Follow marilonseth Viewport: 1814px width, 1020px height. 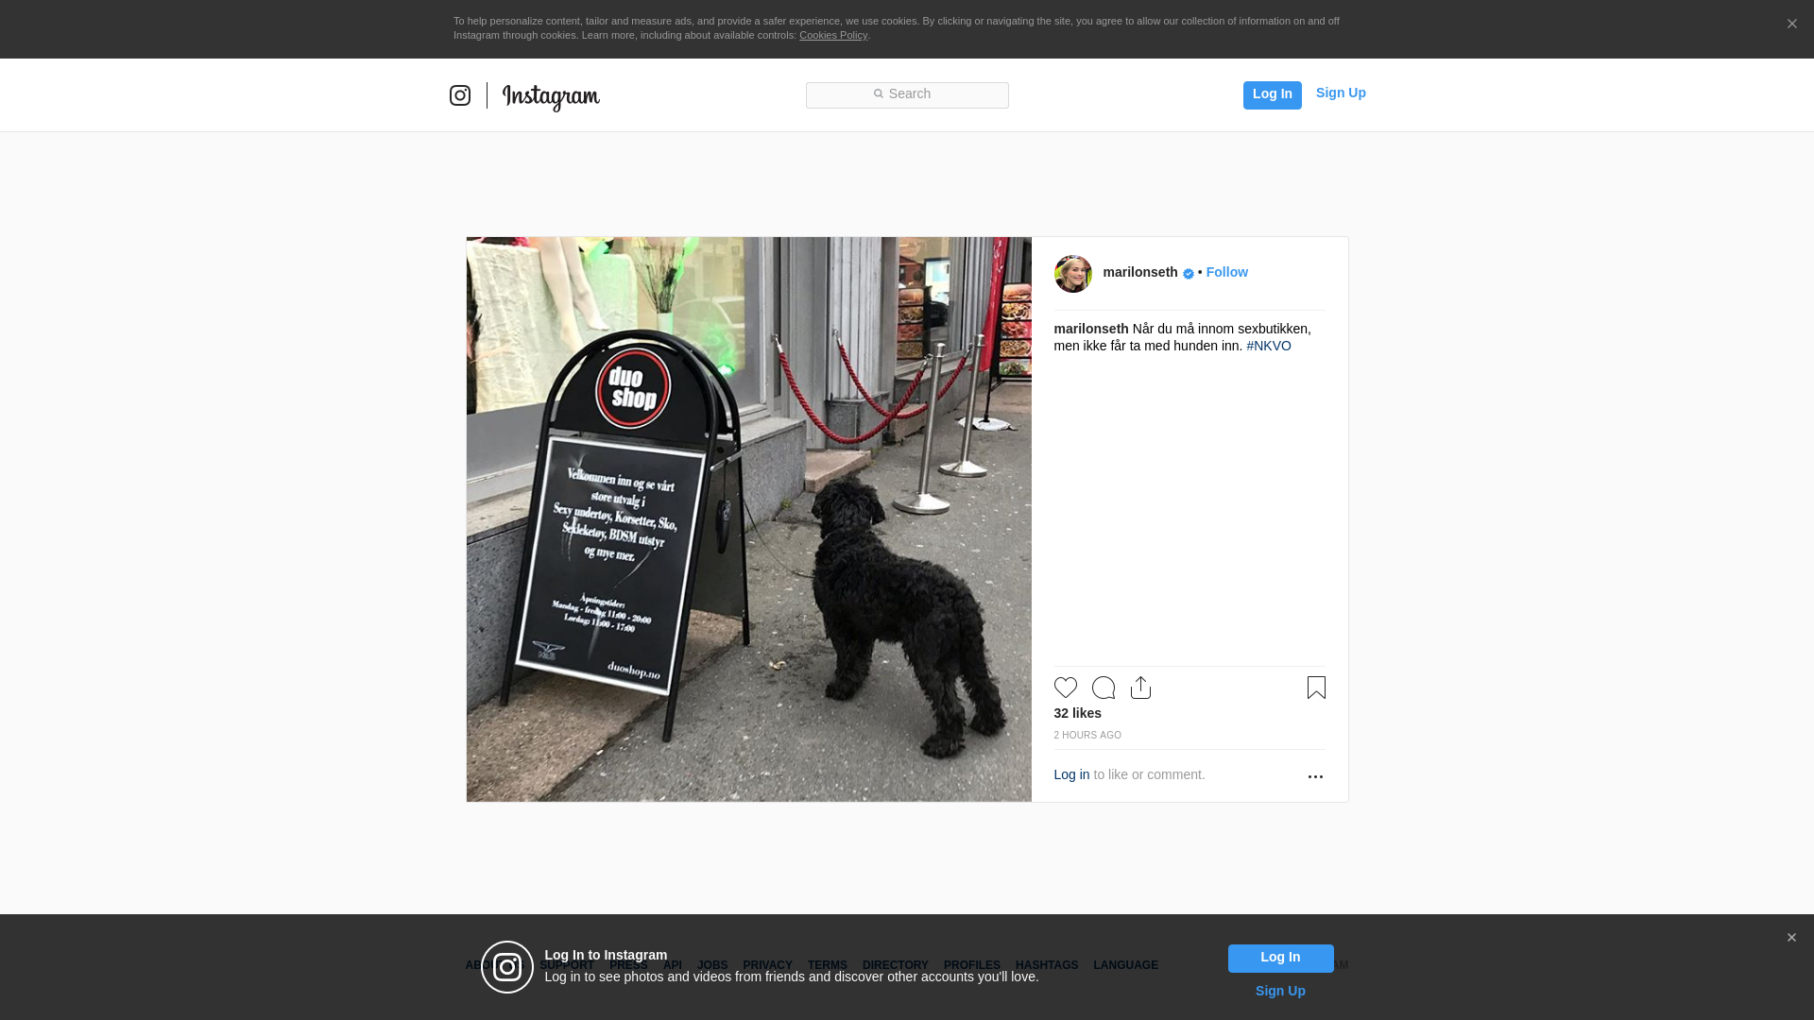1227,272
